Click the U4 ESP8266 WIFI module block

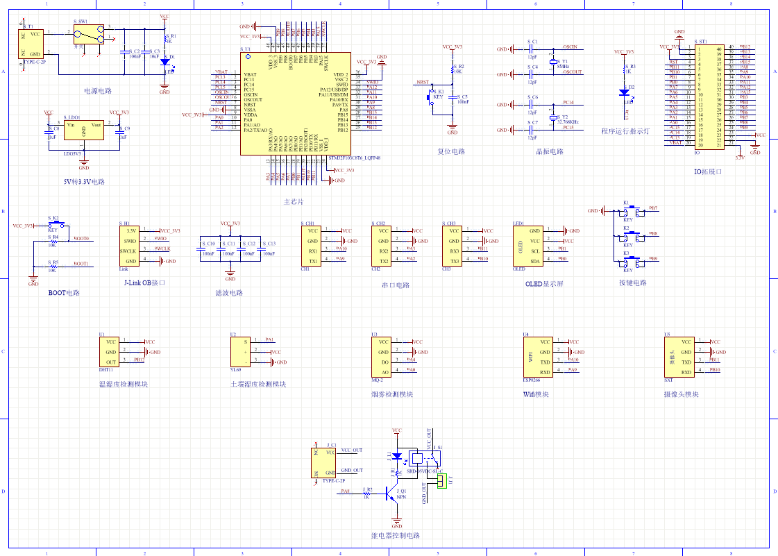(538, 357)
